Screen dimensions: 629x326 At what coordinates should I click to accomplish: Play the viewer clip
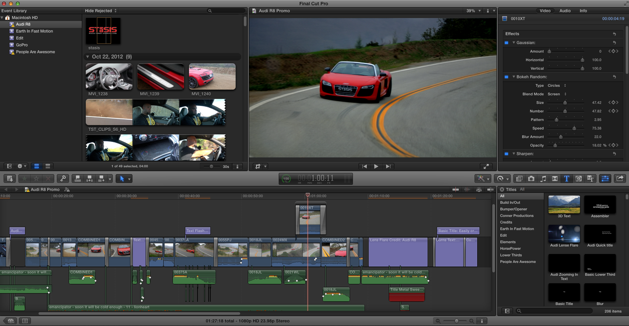376,166
